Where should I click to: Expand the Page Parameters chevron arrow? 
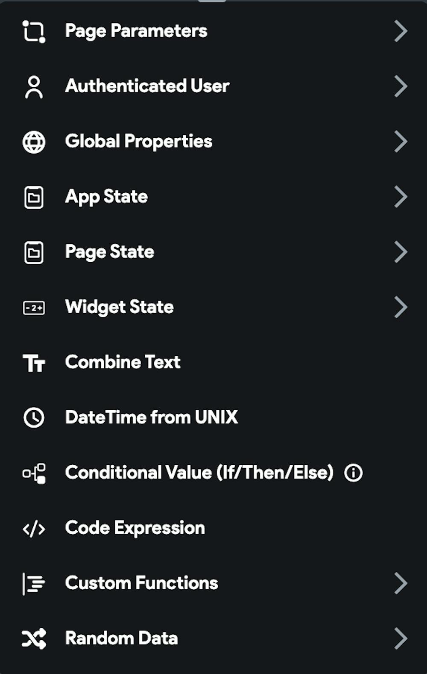tap(401, 31)
